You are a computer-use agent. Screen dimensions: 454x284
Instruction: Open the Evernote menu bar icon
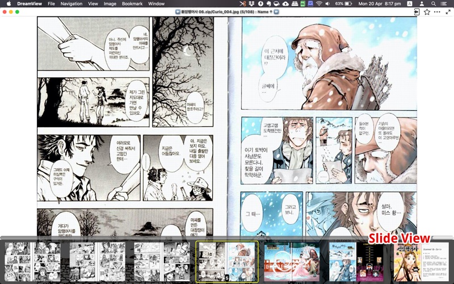pyautogui.click(x=268, y=4)
